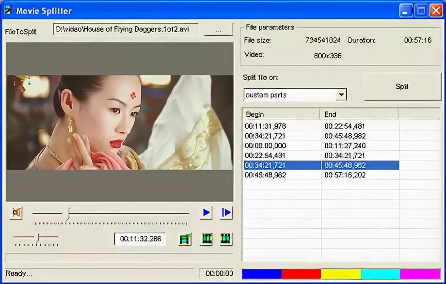
Task: Click the blue Play button
Action: pyautogui.click(x=206, y=213)
